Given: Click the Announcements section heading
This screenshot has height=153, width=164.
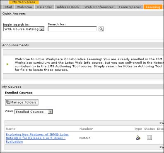Looking at the screenshot, I should (x=15, y=45).
